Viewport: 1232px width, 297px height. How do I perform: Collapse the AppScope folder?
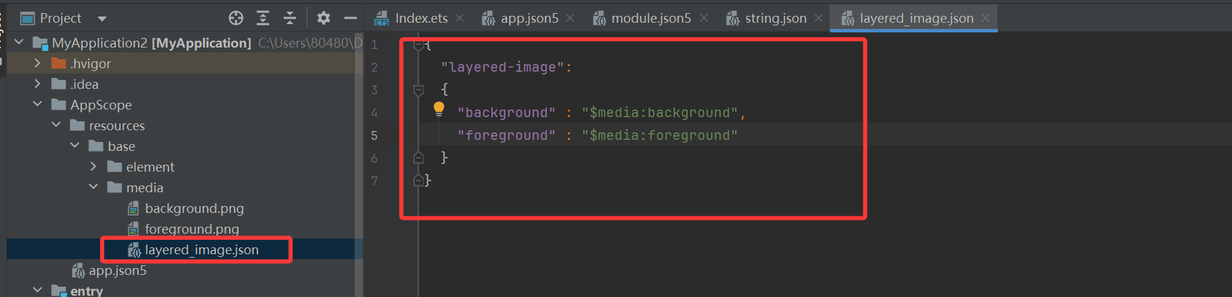coord(37,105)
